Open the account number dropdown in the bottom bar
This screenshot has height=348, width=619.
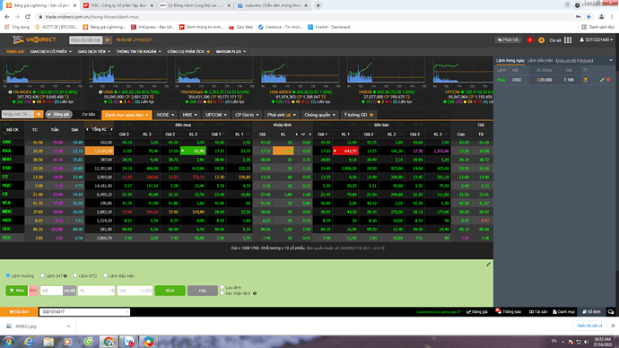[84, 312]
